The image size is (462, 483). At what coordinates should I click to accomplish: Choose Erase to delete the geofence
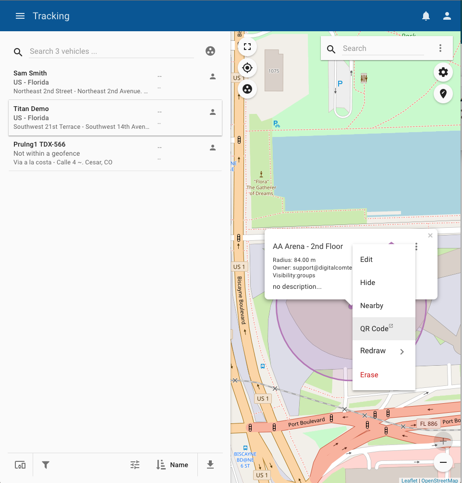384,375
